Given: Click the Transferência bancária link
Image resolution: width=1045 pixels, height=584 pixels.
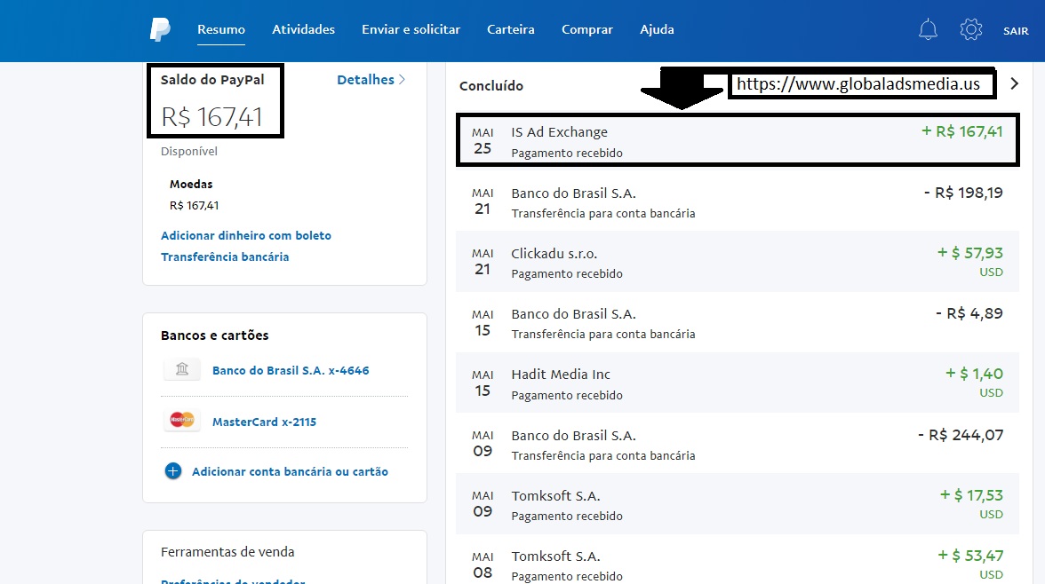Looking at the screenshot, I should (225, 257).
